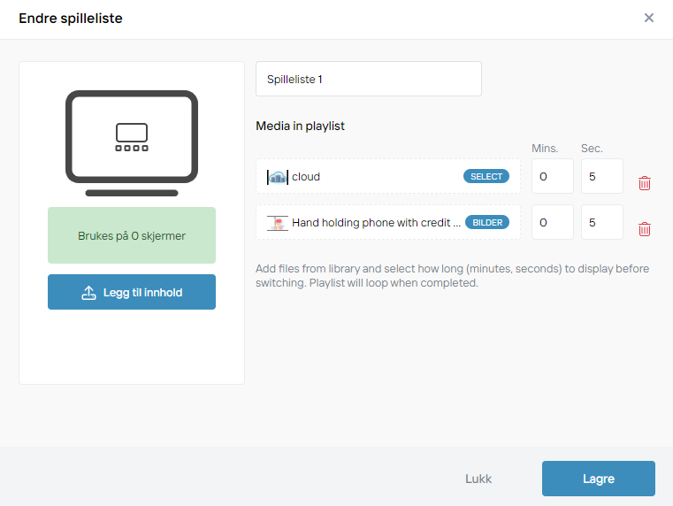Viewport: 673px width, 506px height.
Task: Close the Endre spilleliste dialog
Action: click(649, 18)
